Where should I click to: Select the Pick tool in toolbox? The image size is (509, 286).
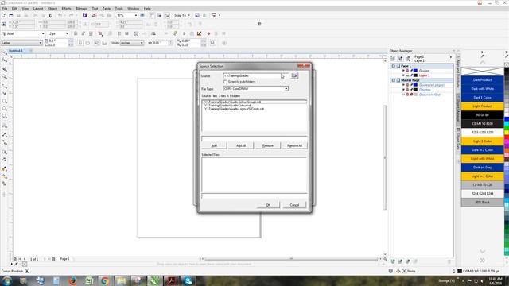[5, 52]
